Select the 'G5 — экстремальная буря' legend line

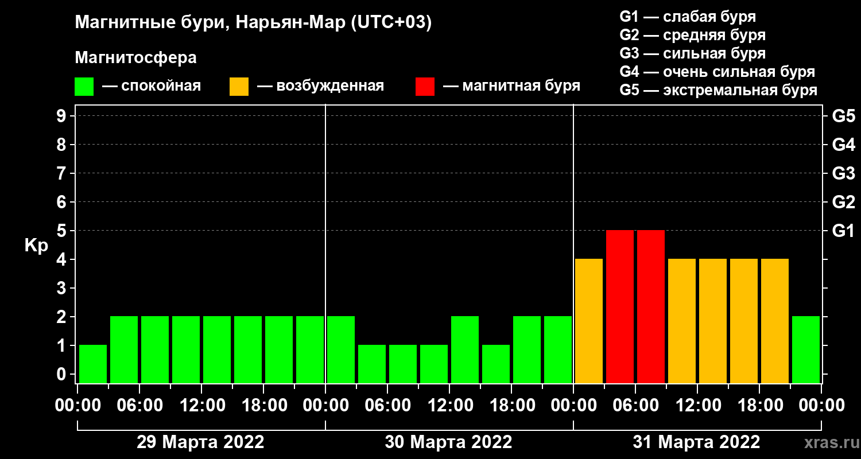click(719, 90)
